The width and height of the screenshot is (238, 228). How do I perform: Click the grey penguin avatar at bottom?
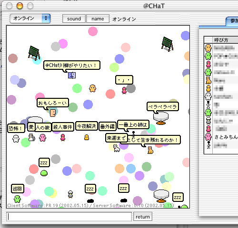(70, 194)
